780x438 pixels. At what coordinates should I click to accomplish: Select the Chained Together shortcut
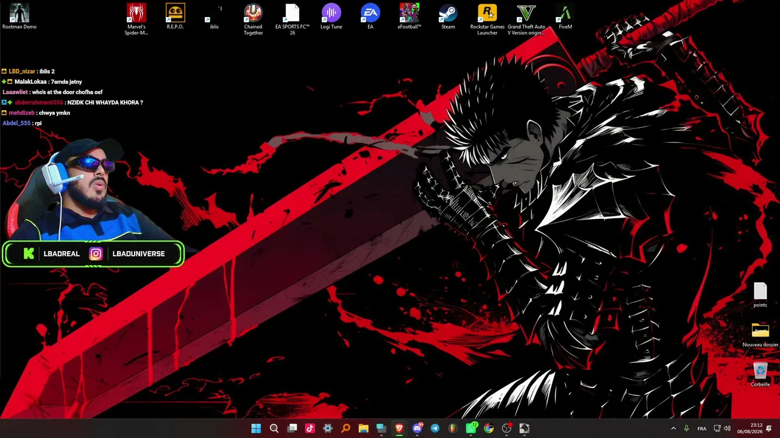pyautogui.click(x=253, y=19)
